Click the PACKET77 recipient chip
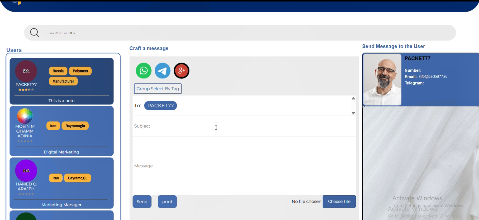Screen dimensions: 479x220 [x=160, y=106]
